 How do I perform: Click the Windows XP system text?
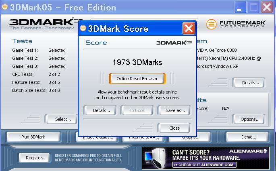click(218, 66)
